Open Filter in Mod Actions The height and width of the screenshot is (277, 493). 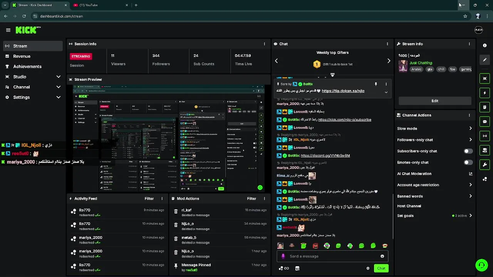pos(252,199)
